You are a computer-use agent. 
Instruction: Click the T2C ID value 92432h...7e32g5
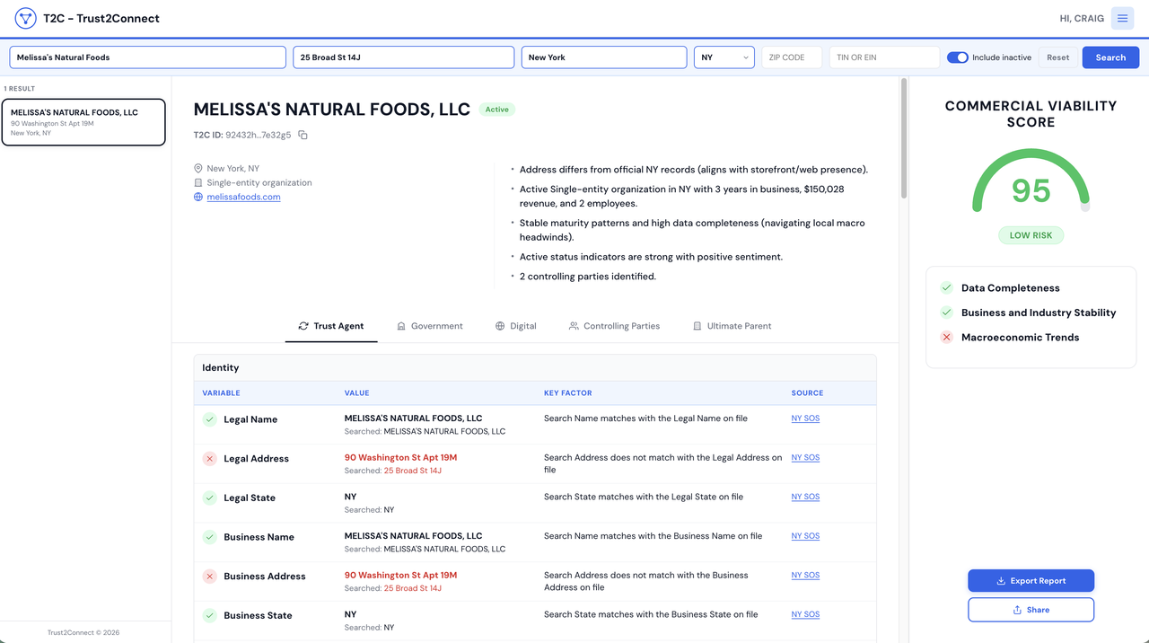(258, 135)
